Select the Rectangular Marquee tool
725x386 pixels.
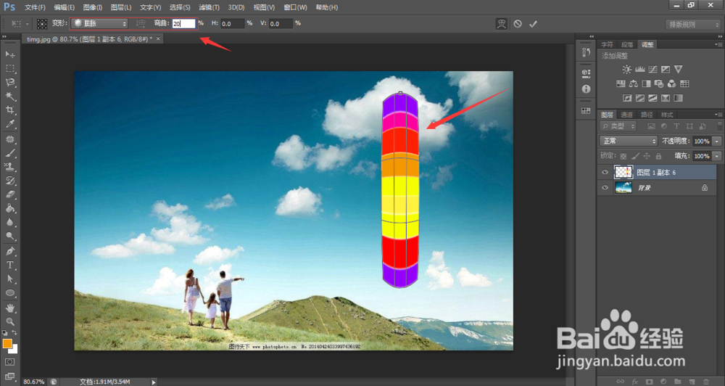[x=9, y=68]
